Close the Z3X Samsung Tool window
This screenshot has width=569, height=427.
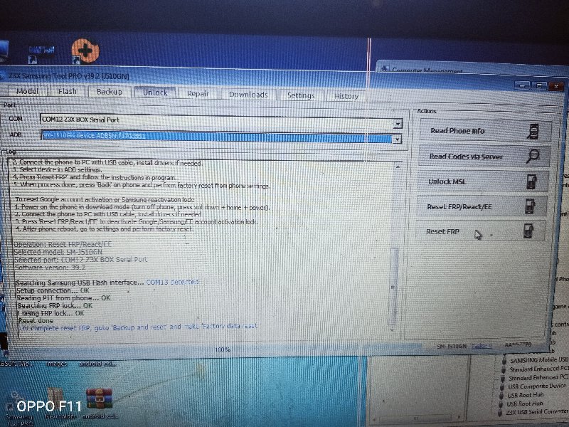555,86
